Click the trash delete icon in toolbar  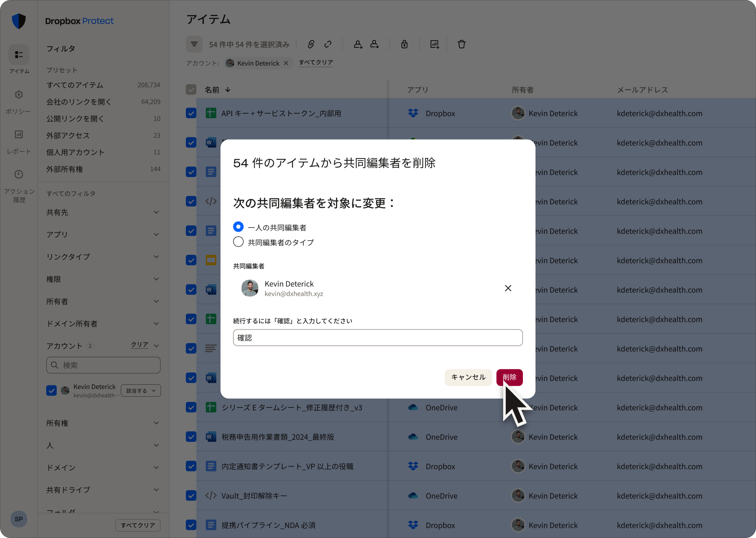[462, 44]
